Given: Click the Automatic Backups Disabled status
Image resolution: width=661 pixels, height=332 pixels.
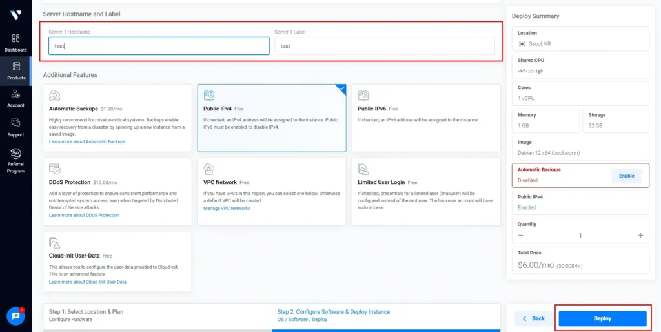Looking at the screenshot, I should tap(528, 180).
